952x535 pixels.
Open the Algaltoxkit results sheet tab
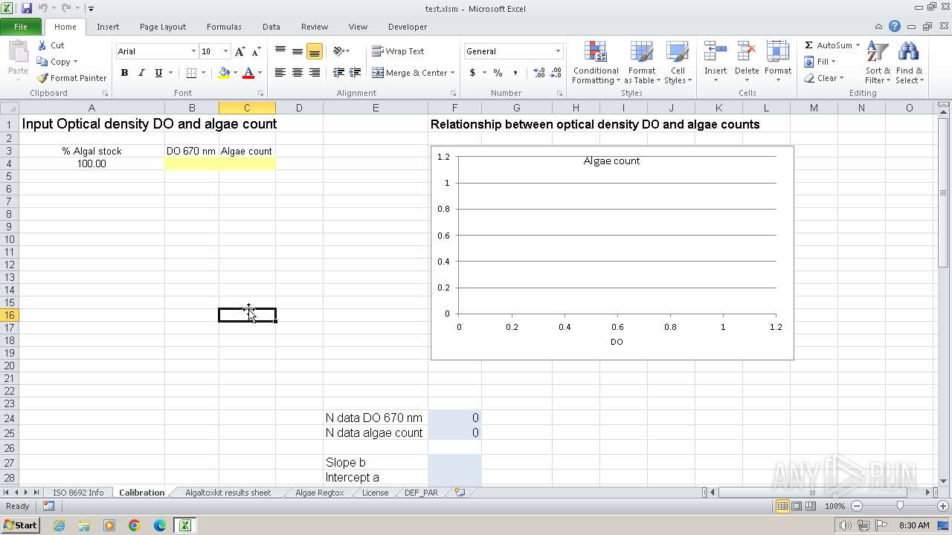tap(228, 493)
